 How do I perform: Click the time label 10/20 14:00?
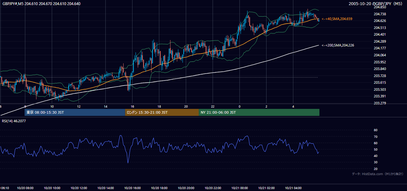click(105, 188)
